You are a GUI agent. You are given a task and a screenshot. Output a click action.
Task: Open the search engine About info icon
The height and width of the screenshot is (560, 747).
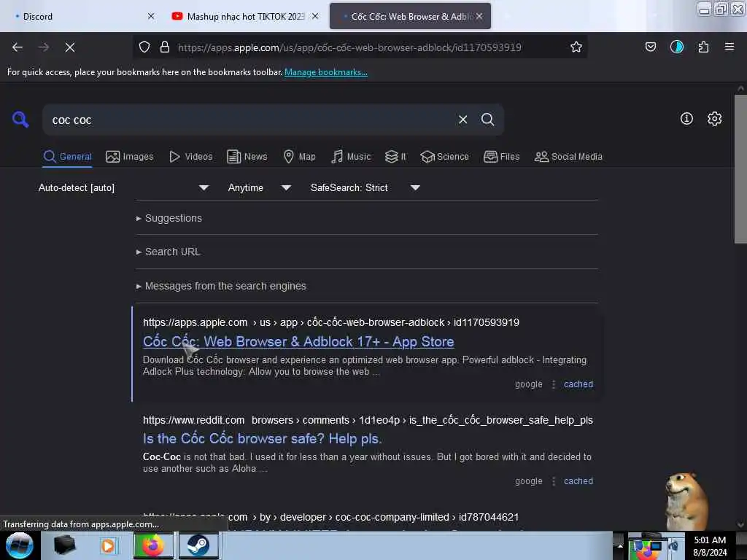686,119
